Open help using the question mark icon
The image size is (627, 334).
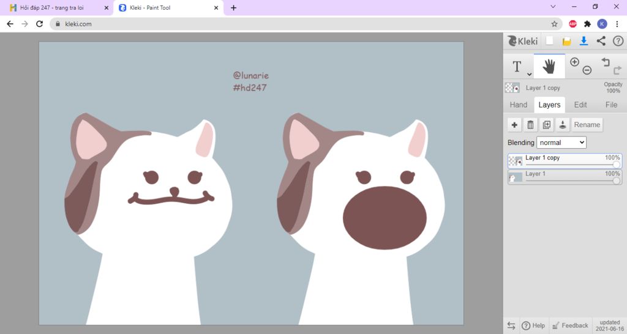pyautogui.click(x=618, y=41)
